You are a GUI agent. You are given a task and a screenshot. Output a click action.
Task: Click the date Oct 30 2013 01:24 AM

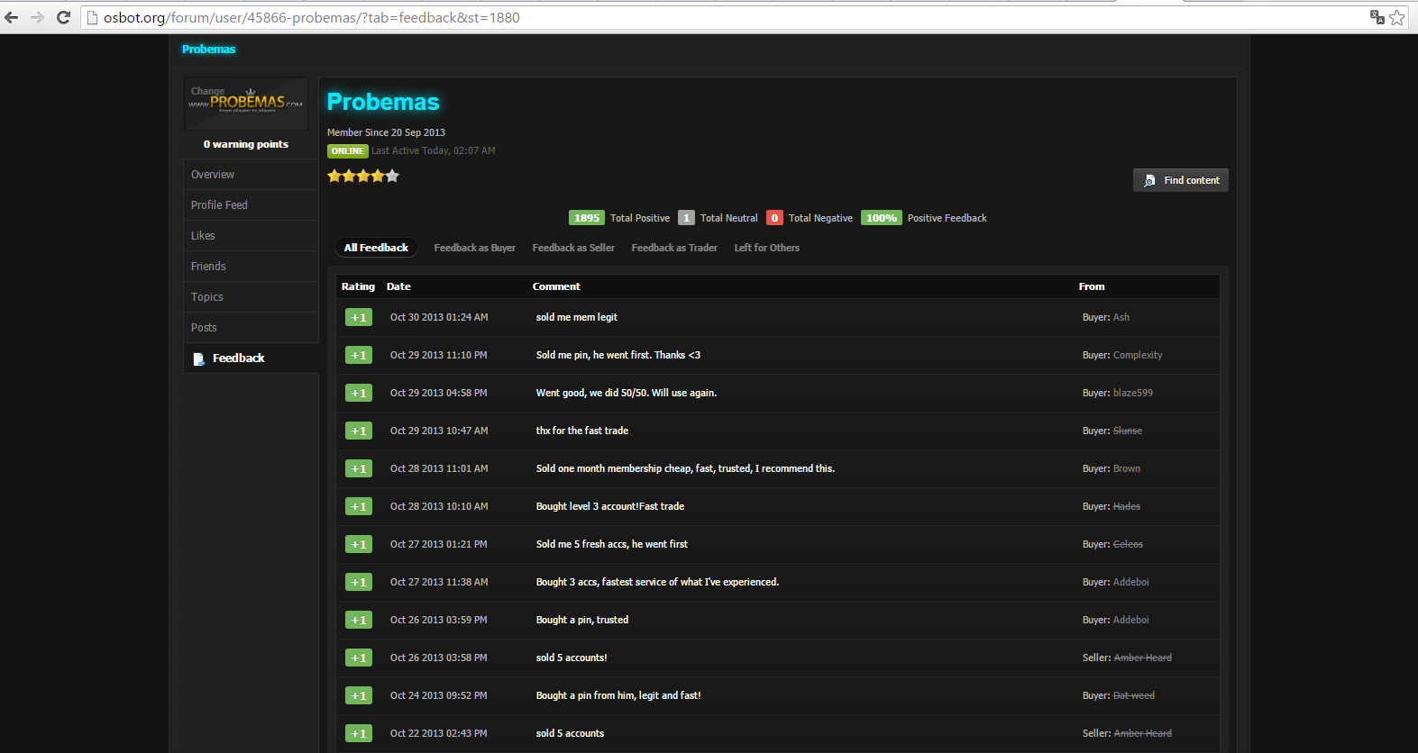pyautogui.click(x=439, y=317)
